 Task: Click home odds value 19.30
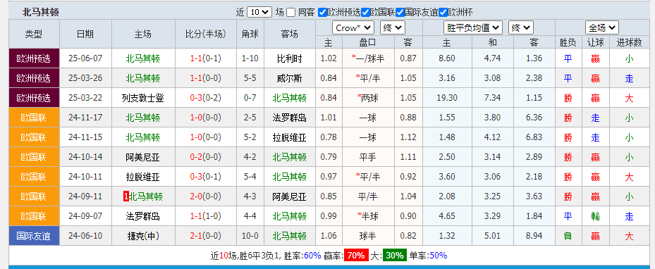pyautogui.click(x=448, y=98)
